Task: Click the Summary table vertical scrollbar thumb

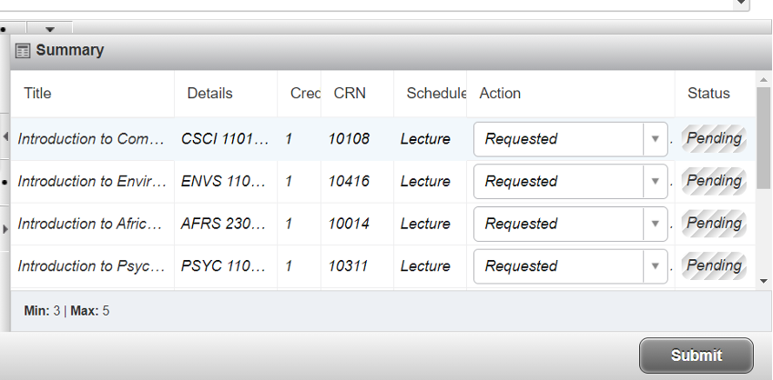Action: pyautogui.click(x=764, y=138)
